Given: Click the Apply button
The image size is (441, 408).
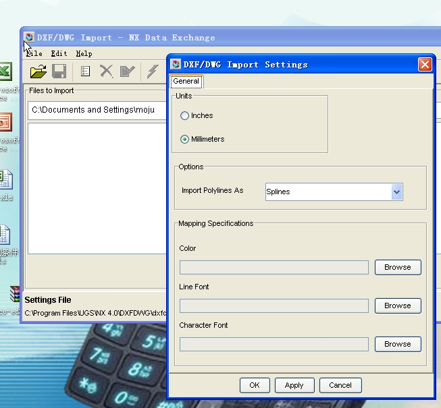Looking at the screenshot, I should [x=294, y=385].
